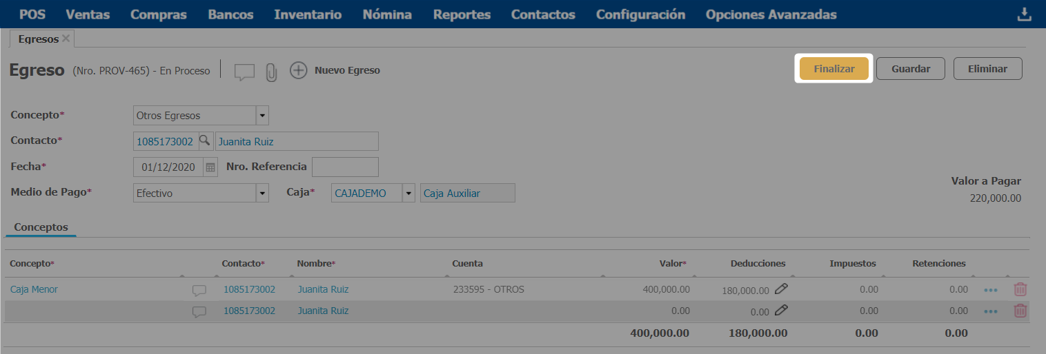Open the calendar picker next to Fecha
The height and width of the screenshot is (354, 1046).
pyautogui.click(x=210, y=167)
